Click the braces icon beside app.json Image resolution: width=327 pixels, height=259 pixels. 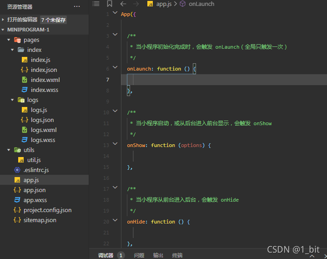coord(17,190)
